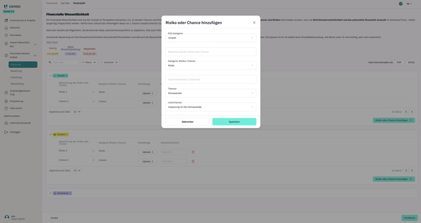Click the Verantwortliche(r) optional input field
421x223 pixels.
click(x=210, y=79)
